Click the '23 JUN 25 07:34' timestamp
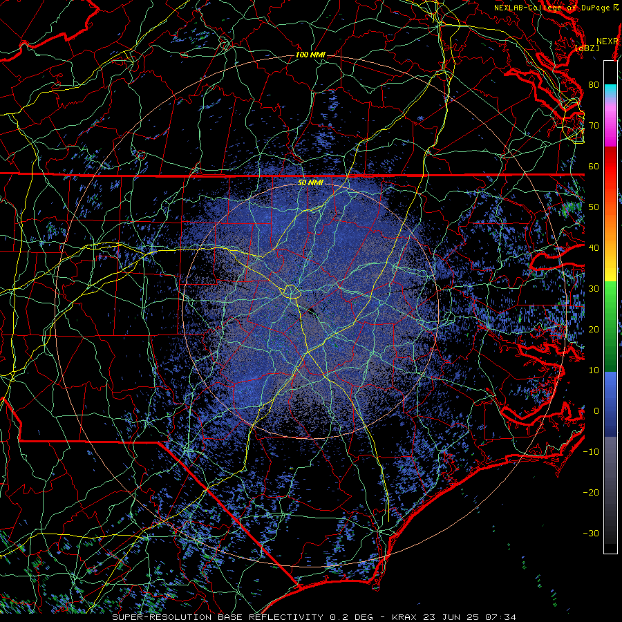 click(470, 617)
